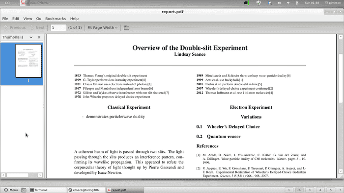Click the volume speaker tray icon
Image resolution: width=344 pixels, height=193 pixels.
(279, 3)
